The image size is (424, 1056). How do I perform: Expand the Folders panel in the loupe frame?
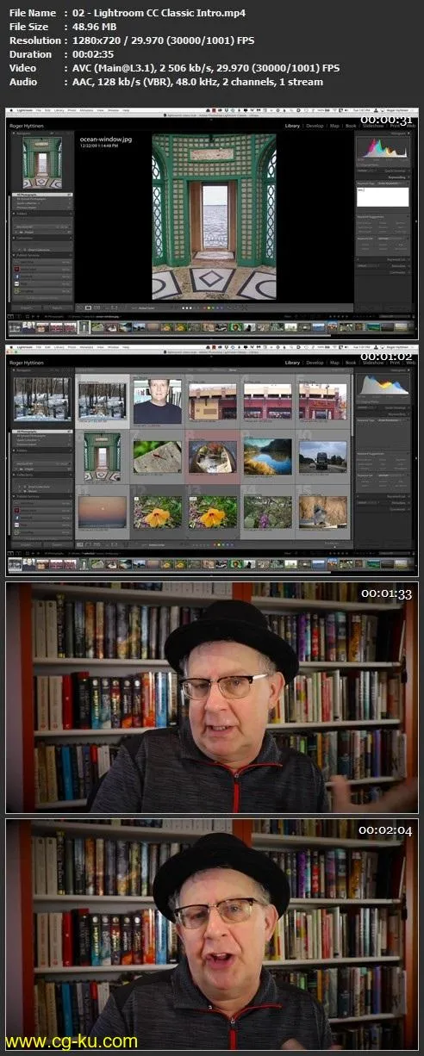click(x=41, y=214)
